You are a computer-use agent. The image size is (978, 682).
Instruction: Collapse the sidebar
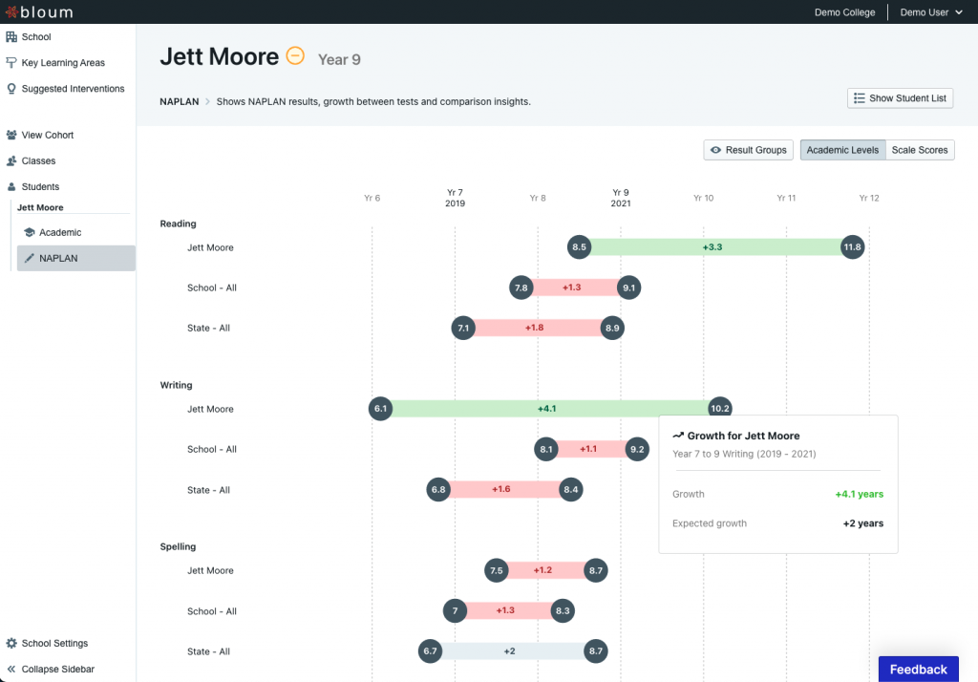(x=53, y=669)
